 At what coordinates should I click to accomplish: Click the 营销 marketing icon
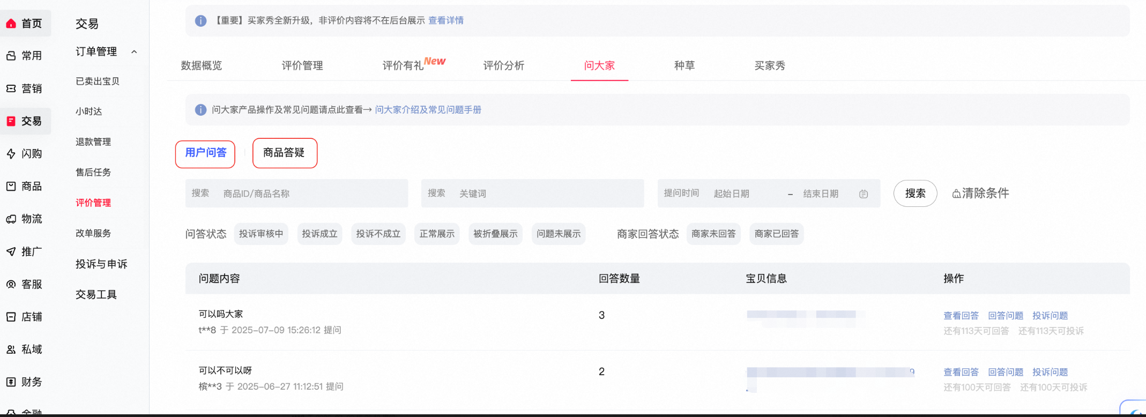tap(11, 88)
